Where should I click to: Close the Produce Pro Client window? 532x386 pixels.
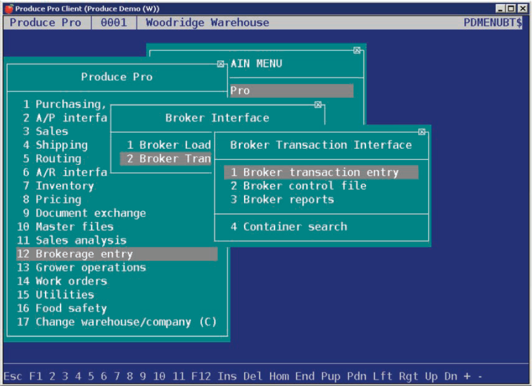point(523,8)
